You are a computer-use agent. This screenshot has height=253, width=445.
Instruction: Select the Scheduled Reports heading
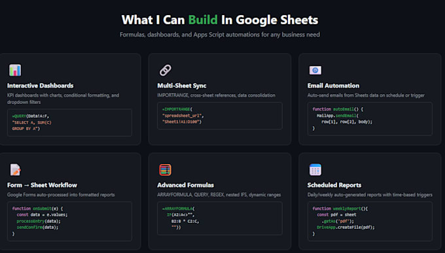click(x=334, y=185)
